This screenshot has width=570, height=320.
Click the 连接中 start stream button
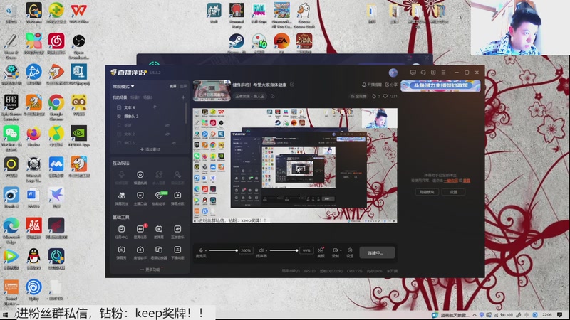click(x=377, y=252)
